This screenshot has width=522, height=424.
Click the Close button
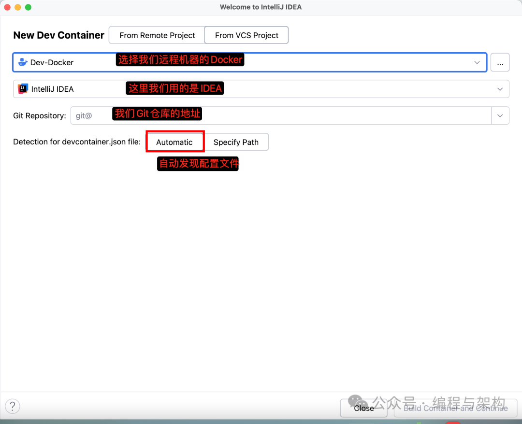pyautogui.click(x=363, y=408)
